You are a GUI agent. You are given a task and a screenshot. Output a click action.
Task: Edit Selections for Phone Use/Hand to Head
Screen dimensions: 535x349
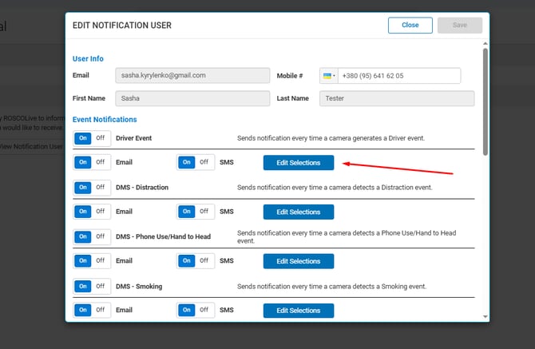tap(298, 261)
